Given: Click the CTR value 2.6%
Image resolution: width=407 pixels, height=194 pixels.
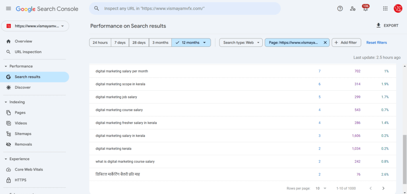Looking at the screenshot, I should 385,175.
